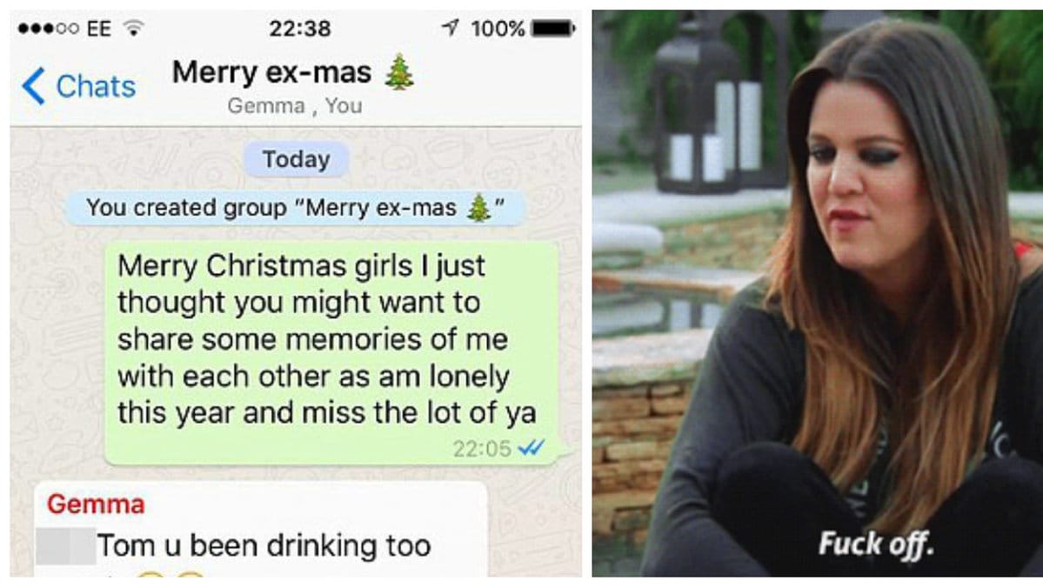Tap the Gemma, You participants subtitle

tap(295, 106)
